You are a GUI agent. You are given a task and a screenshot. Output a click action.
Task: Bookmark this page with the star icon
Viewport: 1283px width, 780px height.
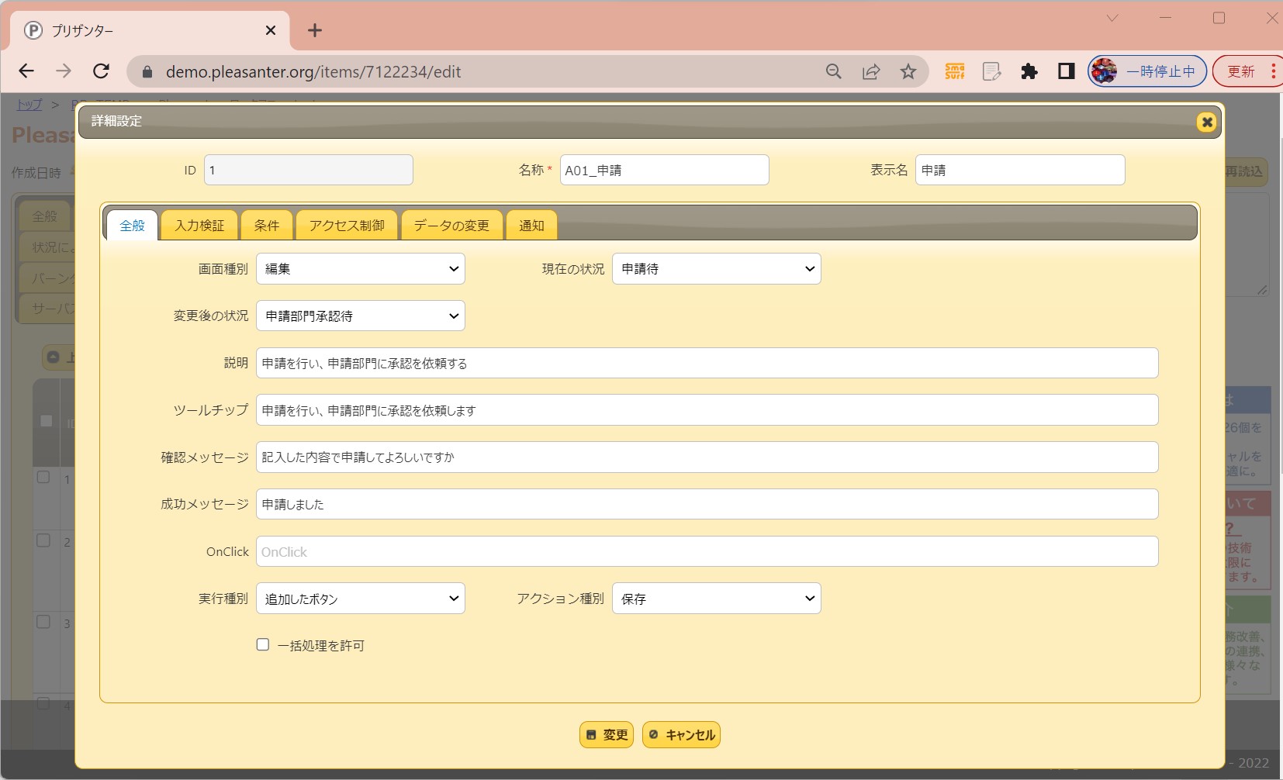(908, 71)
